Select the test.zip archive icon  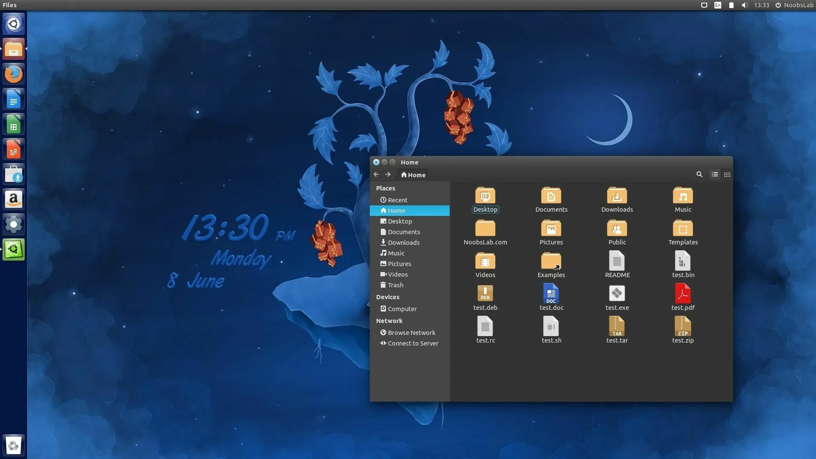pyautogui.click(x=683, y=326)
